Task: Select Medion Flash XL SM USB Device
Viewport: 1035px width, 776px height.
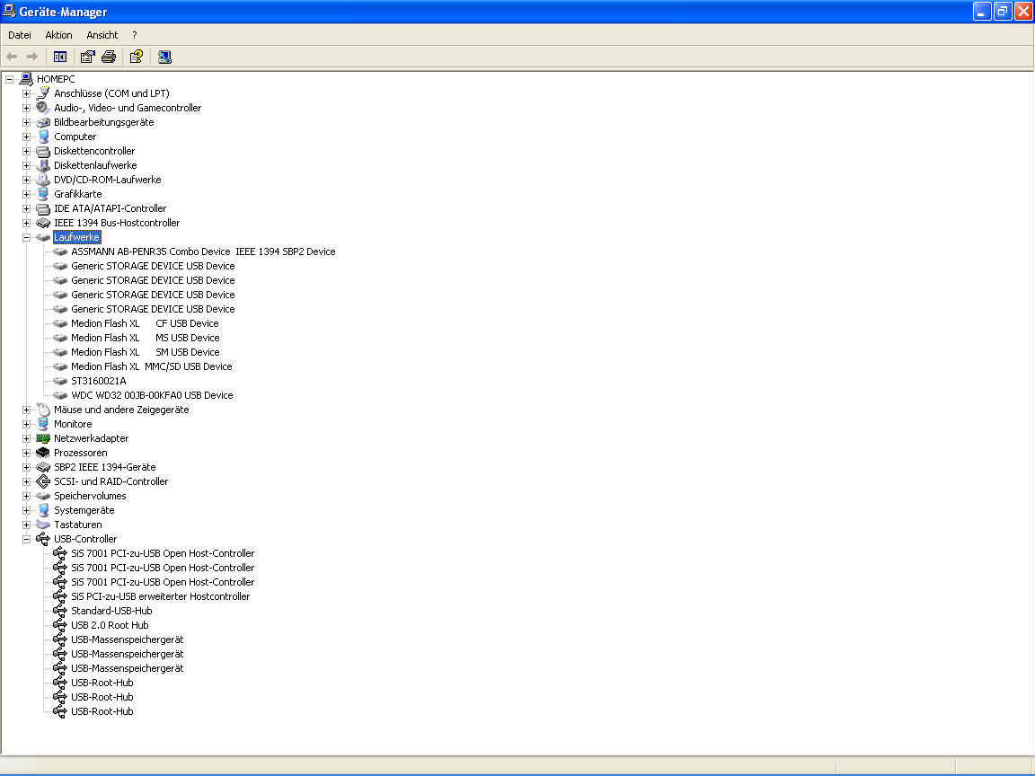Action: [x=146, y=352]
